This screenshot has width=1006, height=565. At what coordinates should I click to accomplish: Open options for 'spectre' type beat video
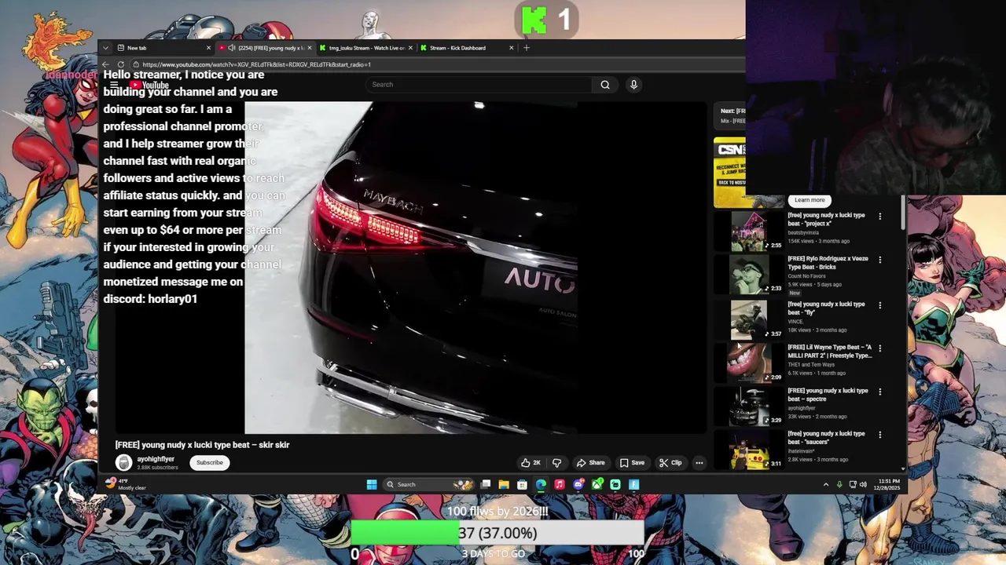879,392
